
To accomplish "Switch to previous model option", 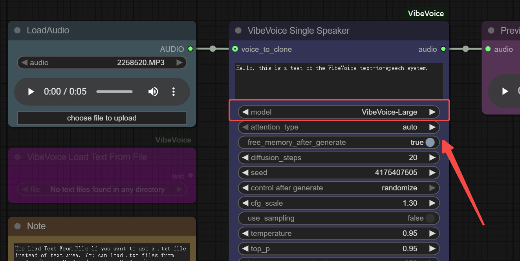I will [245, 112].
